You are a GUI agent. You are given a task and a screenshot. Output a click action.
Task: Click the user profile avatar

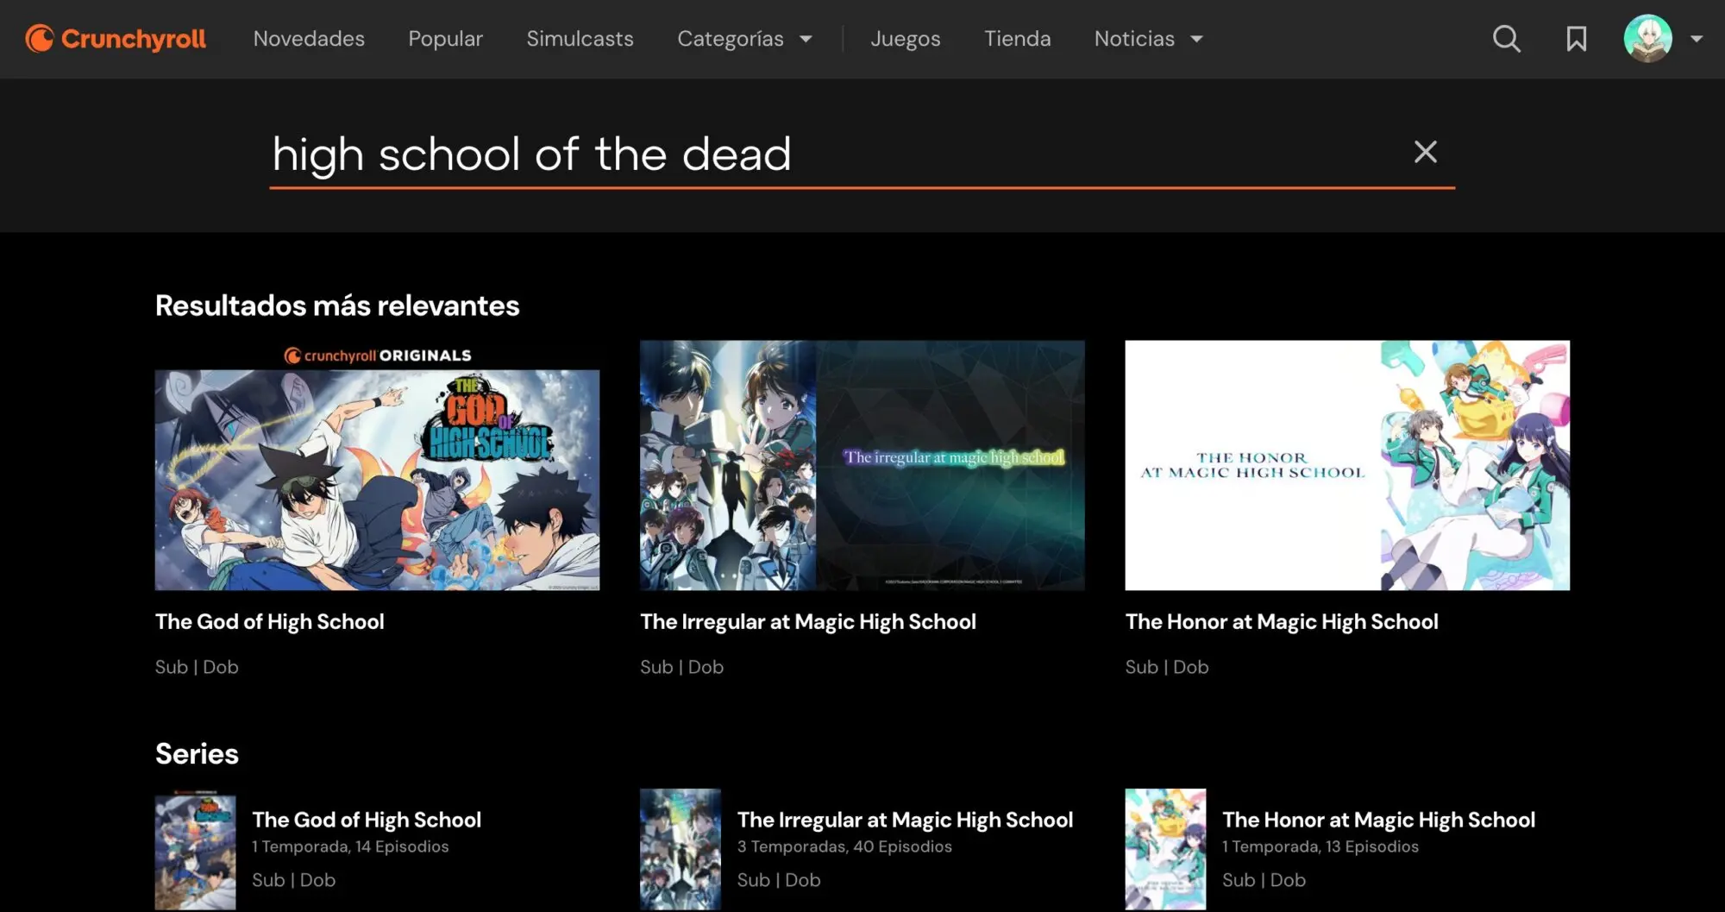(1647, 39)
